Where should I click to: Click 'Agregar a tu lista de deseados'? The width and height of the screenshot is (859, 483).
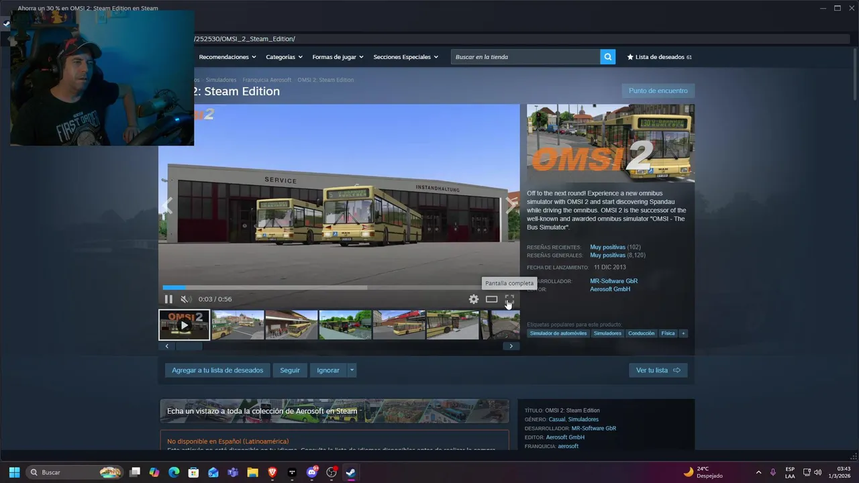coord(217,370)
